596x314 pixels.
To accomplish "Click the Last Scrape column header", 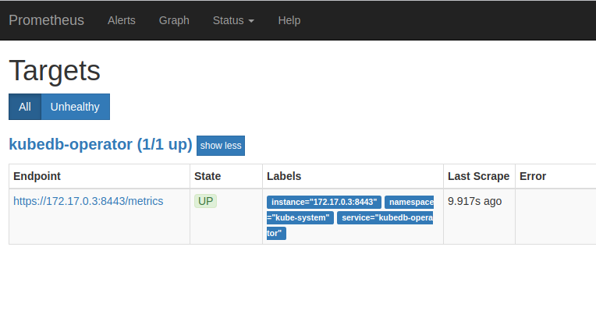I will click(x=478, y=176).
